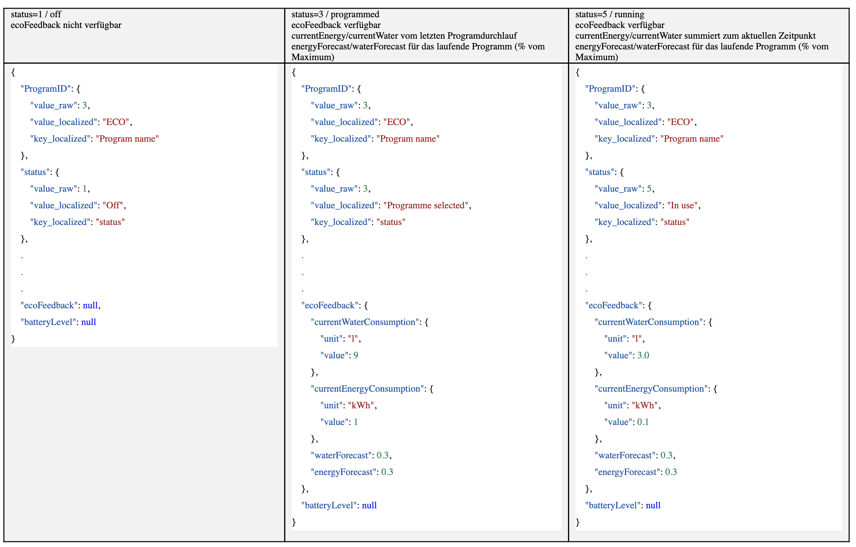
Task: Select the ProgramID key in the first column
Action: point(45,89)
